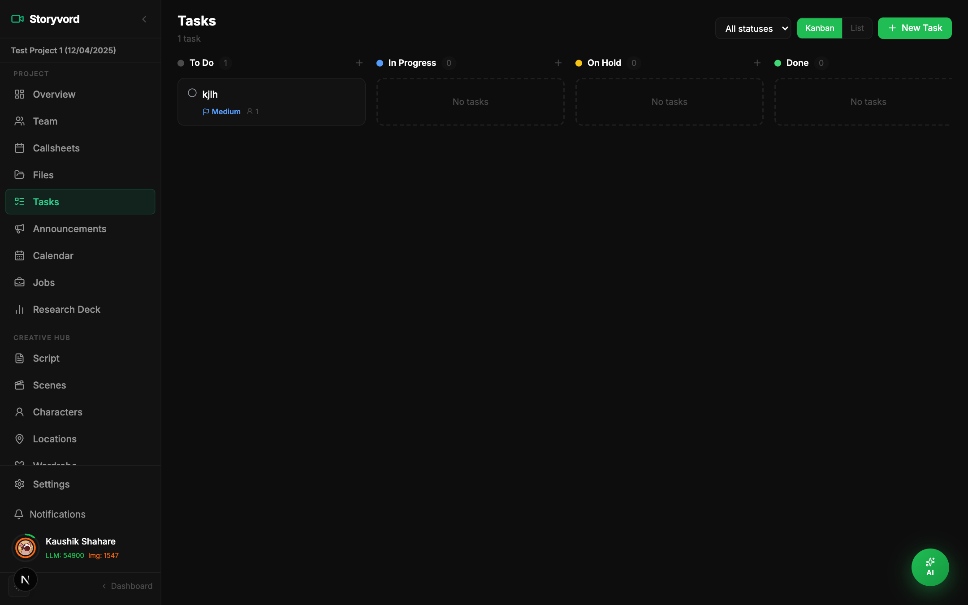Open the Scenes page

pos(80,385)
